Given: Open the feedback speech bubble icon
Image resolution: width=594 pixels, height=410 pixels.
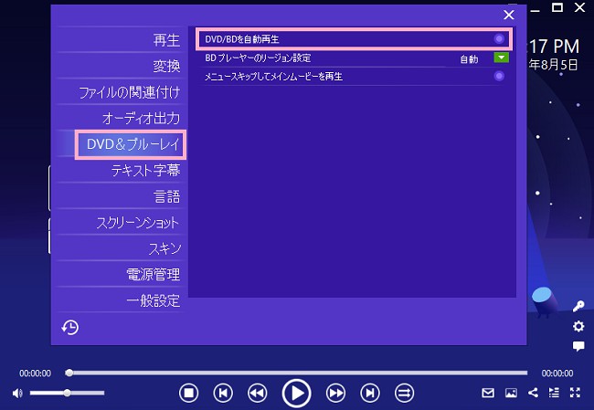Looking at the screenshot, I should tap(578, 346).
